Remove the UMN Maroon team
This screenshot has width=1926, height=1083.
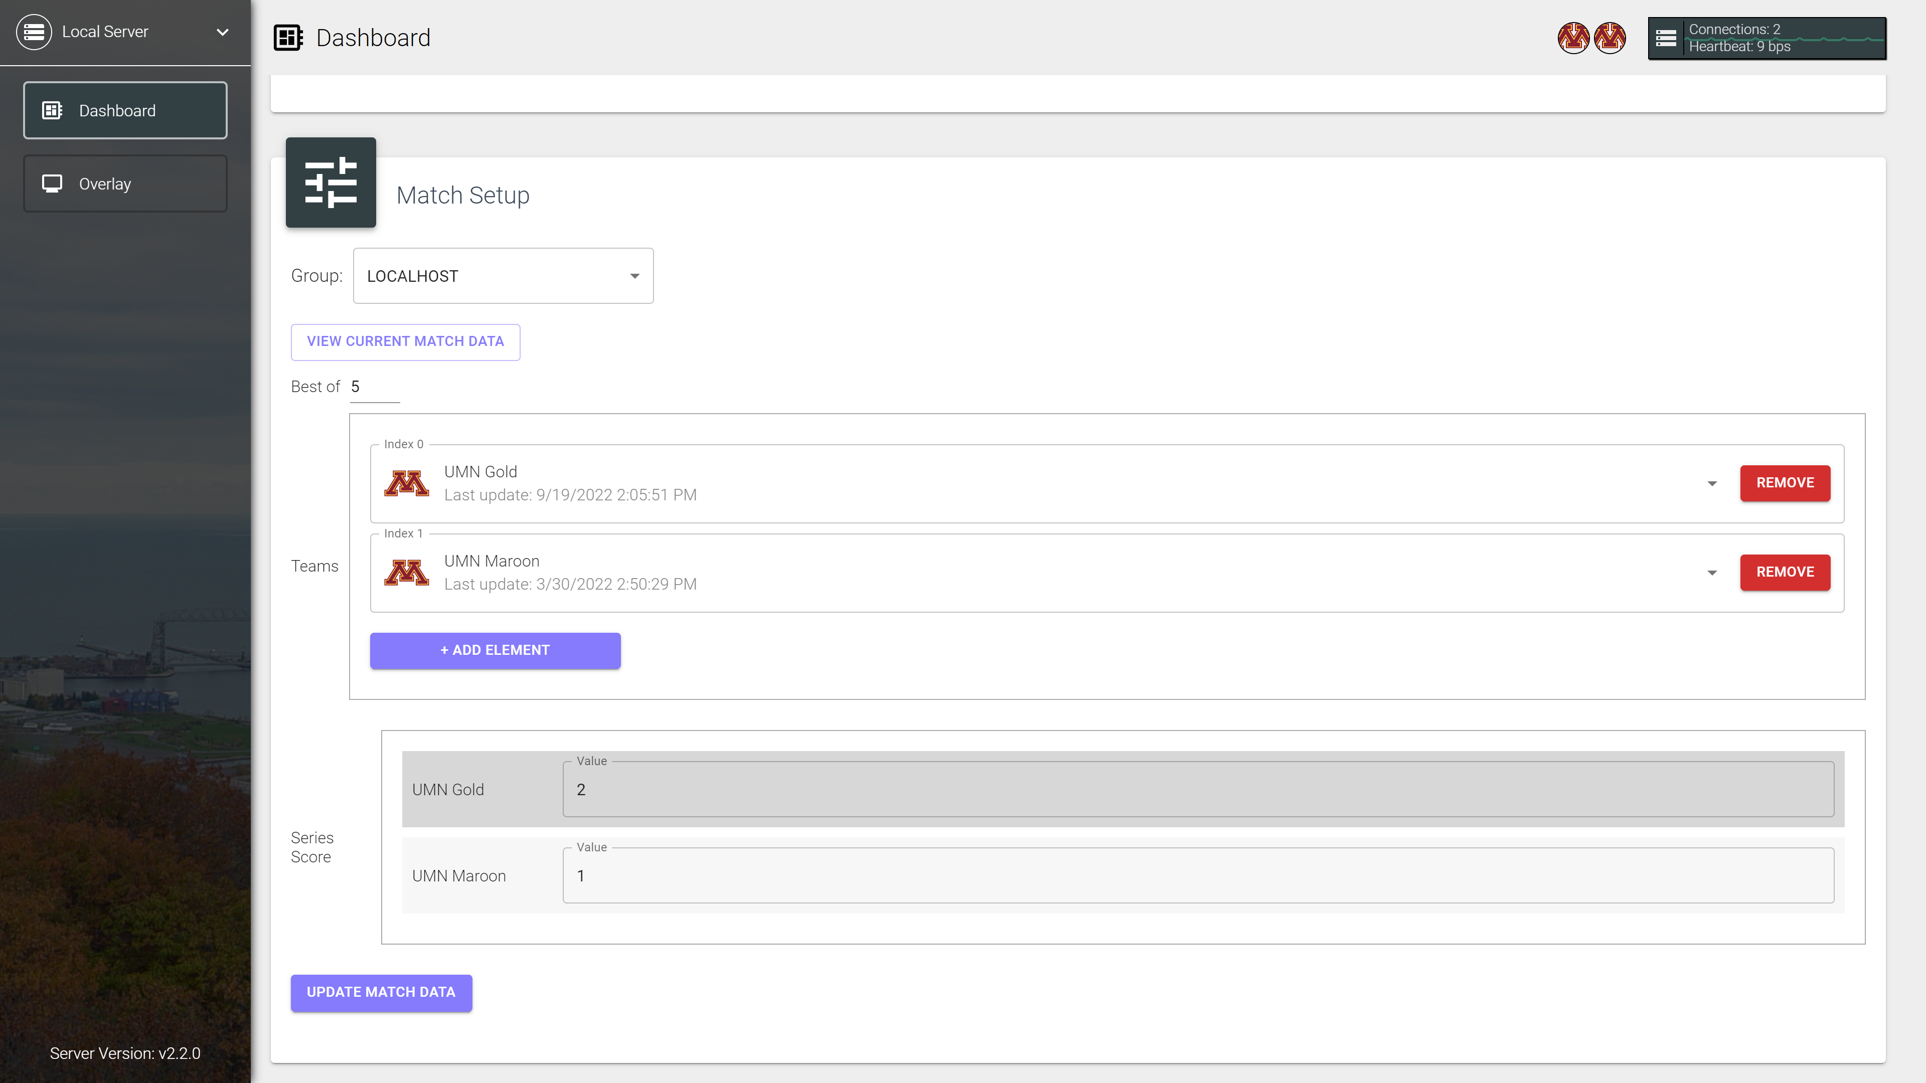pyautogui.click(x=1785, y=572)
